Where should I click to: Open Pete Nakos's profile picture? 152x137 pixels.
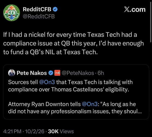12,73
